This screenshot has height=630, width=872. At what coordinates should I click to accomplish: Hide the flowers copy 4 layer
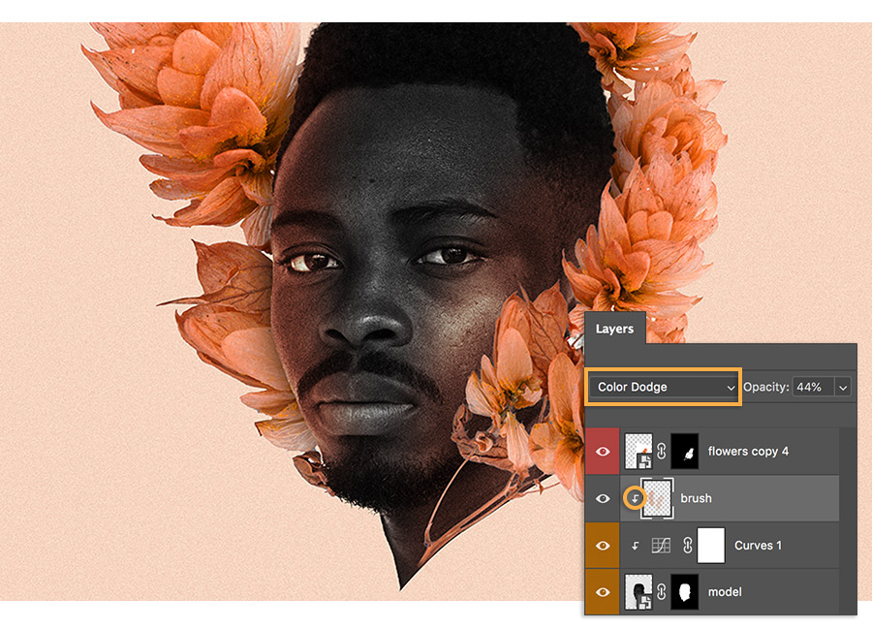click(x=603, y=452)
